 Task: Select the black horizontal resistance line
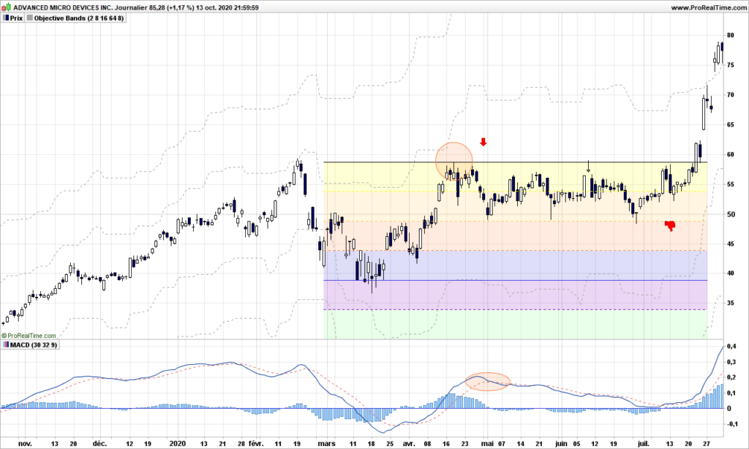point(516,162)
